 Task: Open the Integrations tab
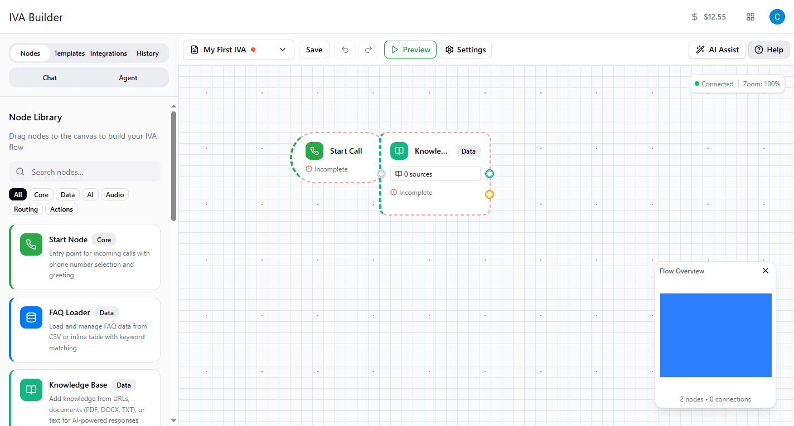coord(108,53)
